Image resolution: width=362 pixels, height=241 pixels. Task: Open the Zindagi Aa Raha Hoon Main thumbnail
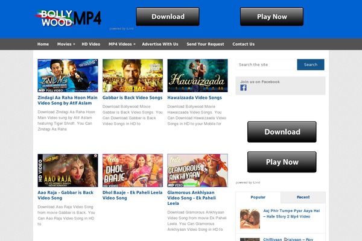[x=68, y=76]
